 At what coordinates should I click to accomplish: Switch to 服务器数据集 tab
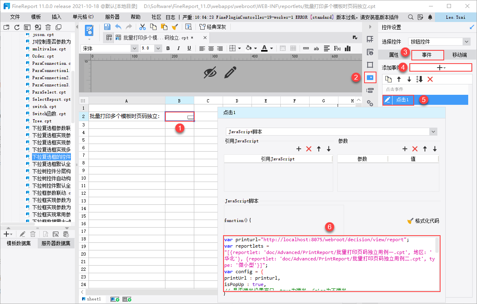(x=56, y=243)
